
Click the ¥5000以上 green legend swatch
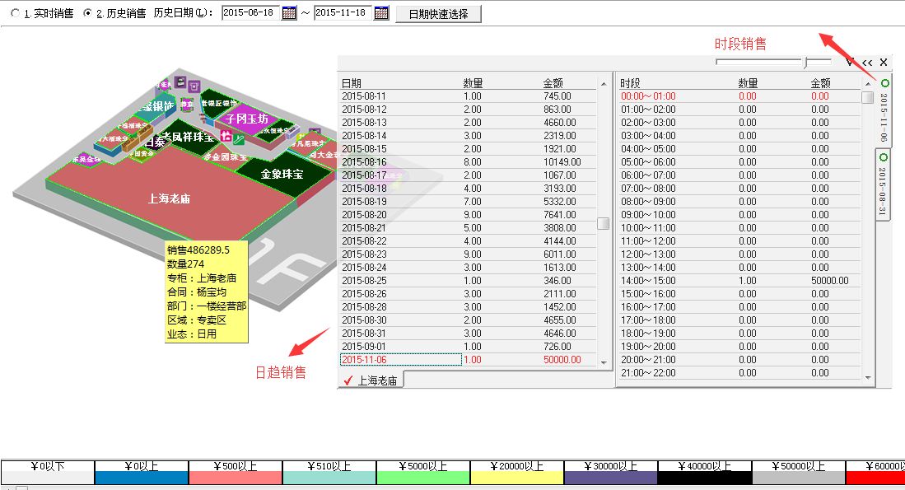[423, 478]
